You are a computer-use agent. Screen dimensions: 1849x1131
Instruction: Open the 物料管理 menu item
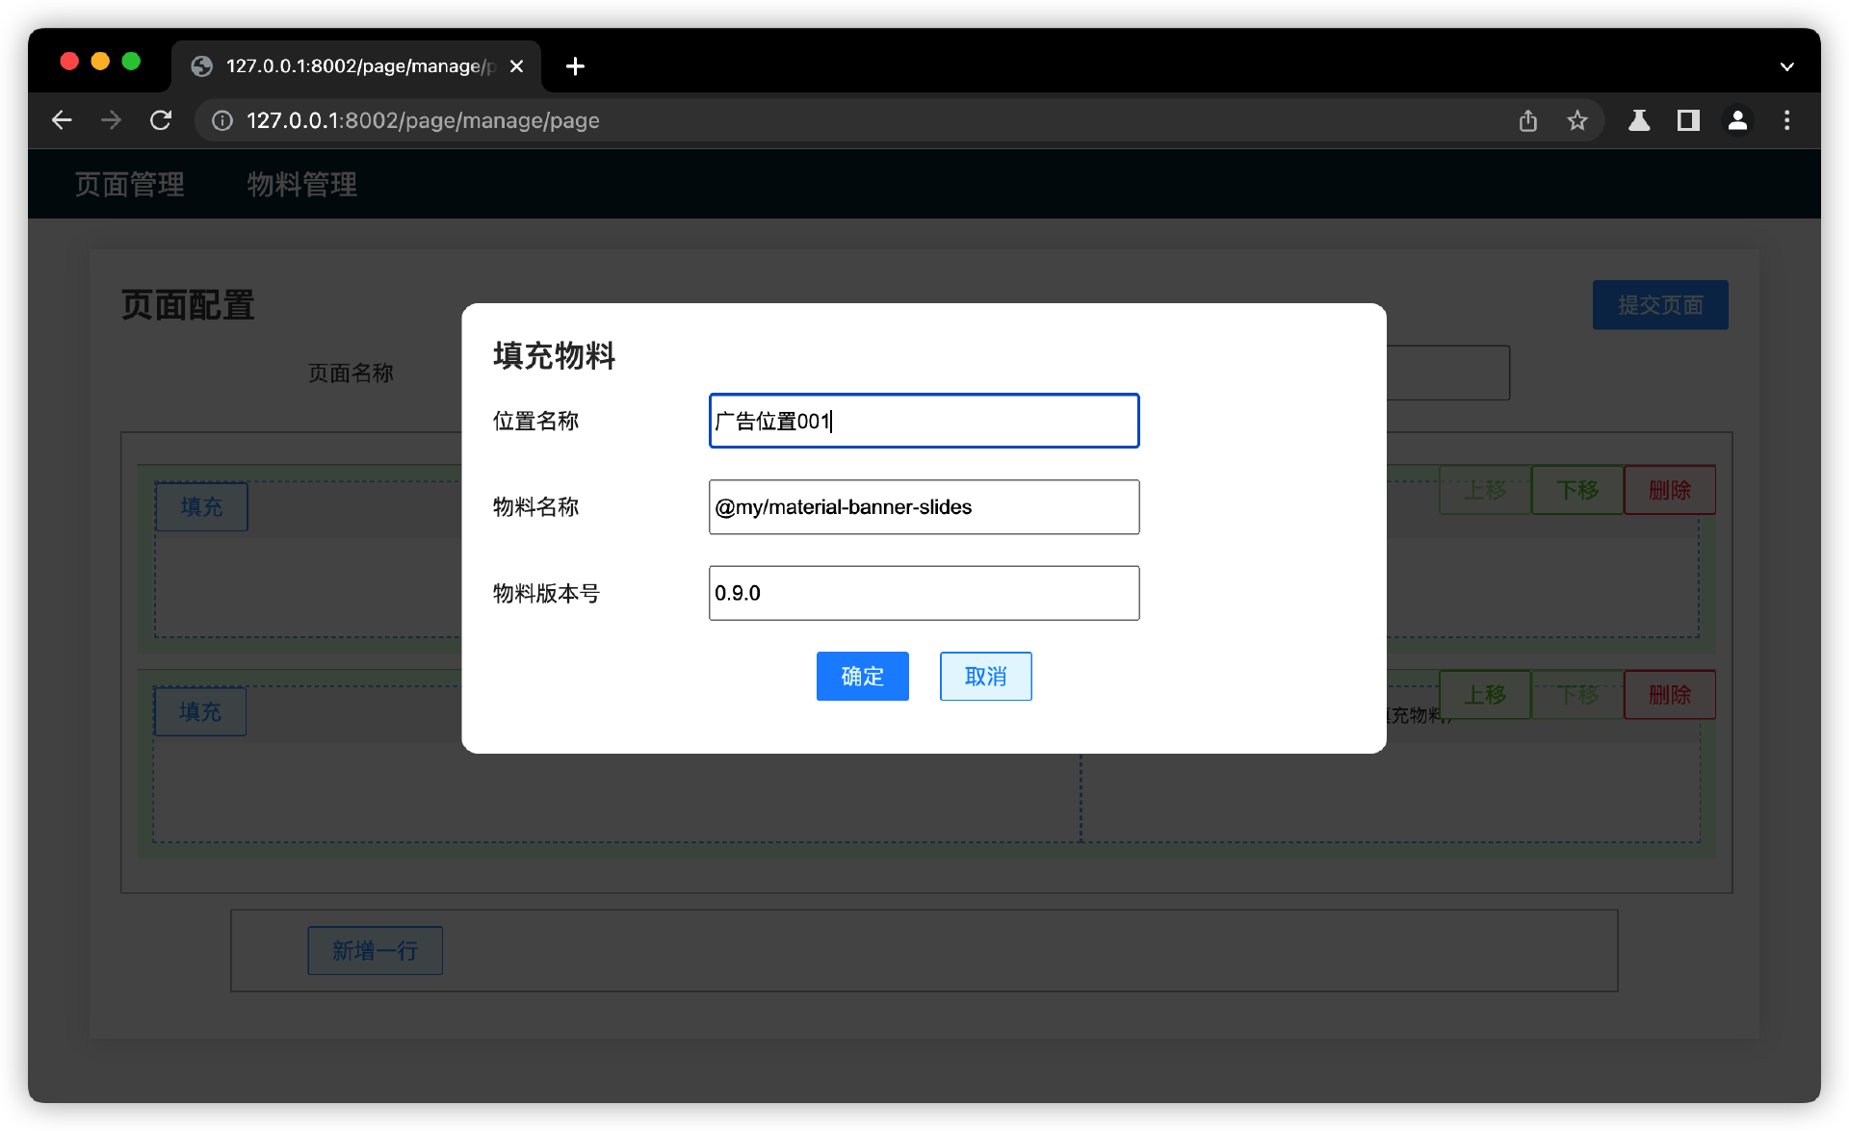pos(302,184)
